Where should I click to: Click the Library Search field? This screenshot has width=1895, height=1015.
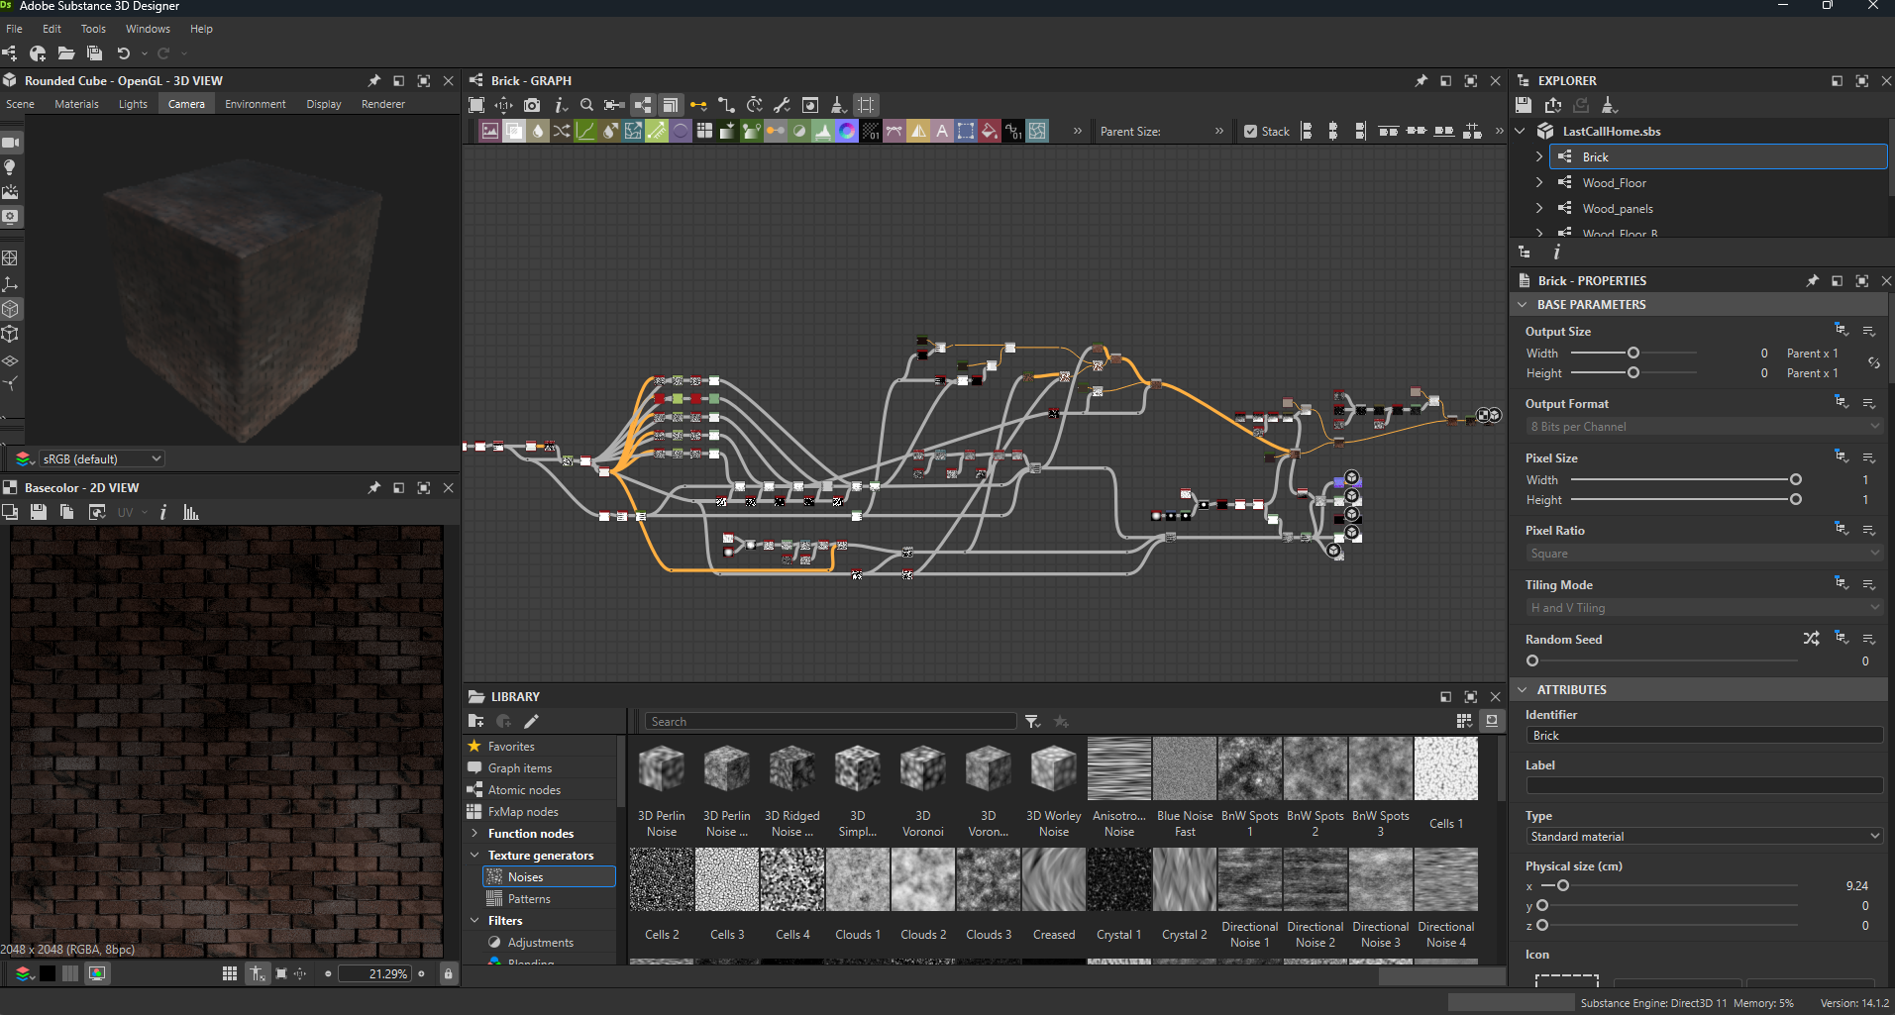[x=830, y=722]
